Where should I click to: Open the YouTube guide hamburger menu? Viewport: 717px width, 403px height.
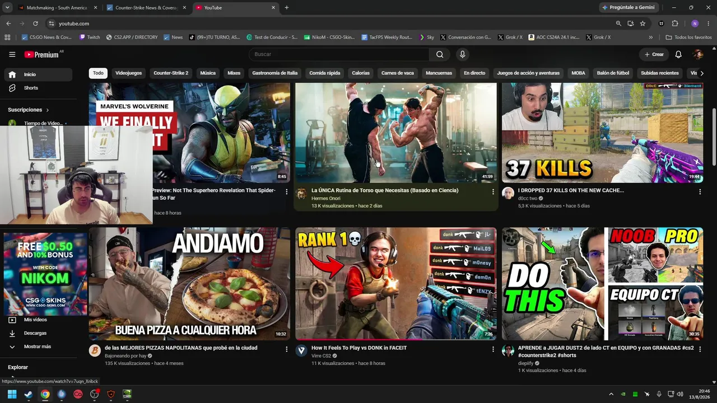(12, 54)
